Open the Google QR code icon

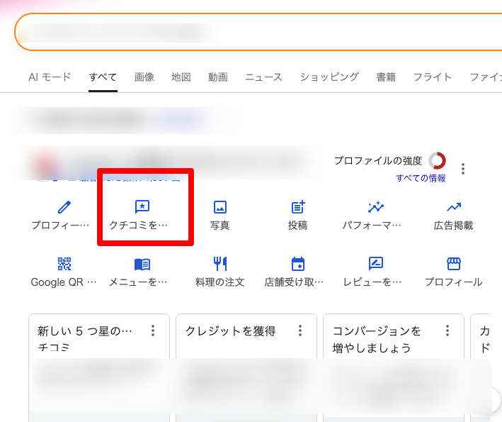point(64,264)
